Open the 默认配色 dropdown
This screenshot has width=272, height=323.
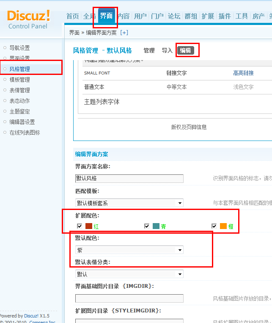click(x=129, y=250)
